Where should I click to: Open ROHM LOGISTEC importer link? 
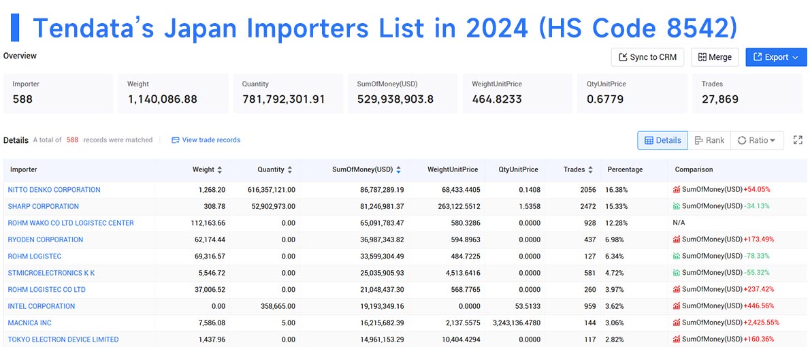pos(35,256)
